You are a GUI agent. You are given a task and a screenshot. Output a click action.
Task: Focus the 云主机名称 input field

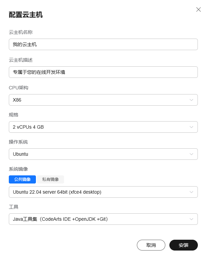tap(103, 44)
